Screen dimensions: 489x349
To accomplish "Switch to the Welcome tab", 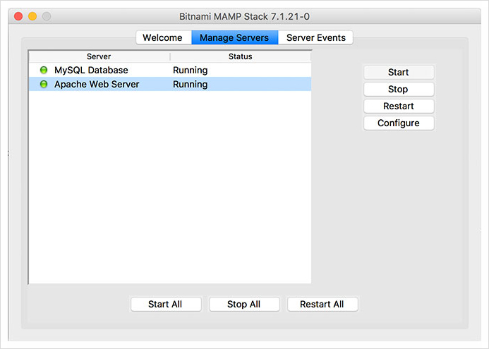I will coord(164,37).
